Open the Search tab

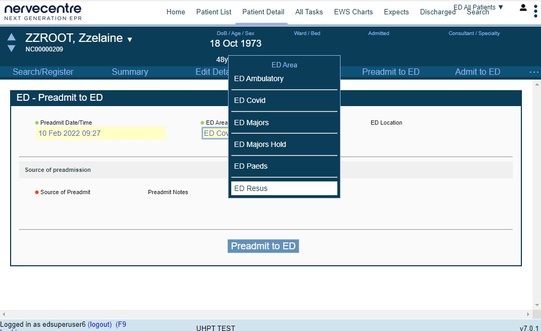pos(478,12)
